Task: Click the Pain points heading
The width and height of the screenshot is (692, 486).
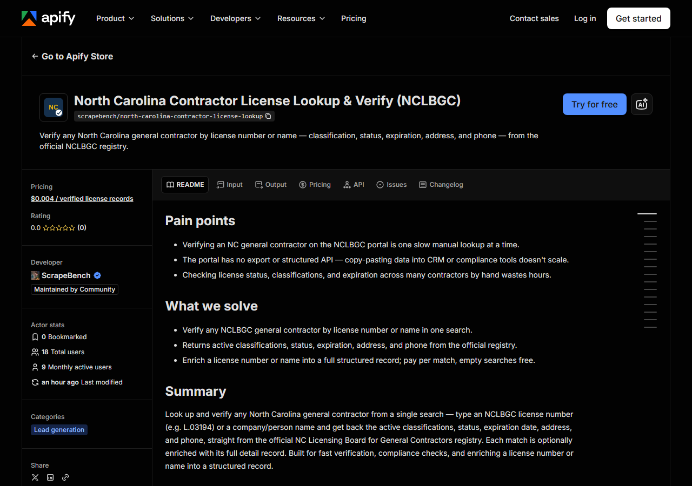Action: click(200, 221)
